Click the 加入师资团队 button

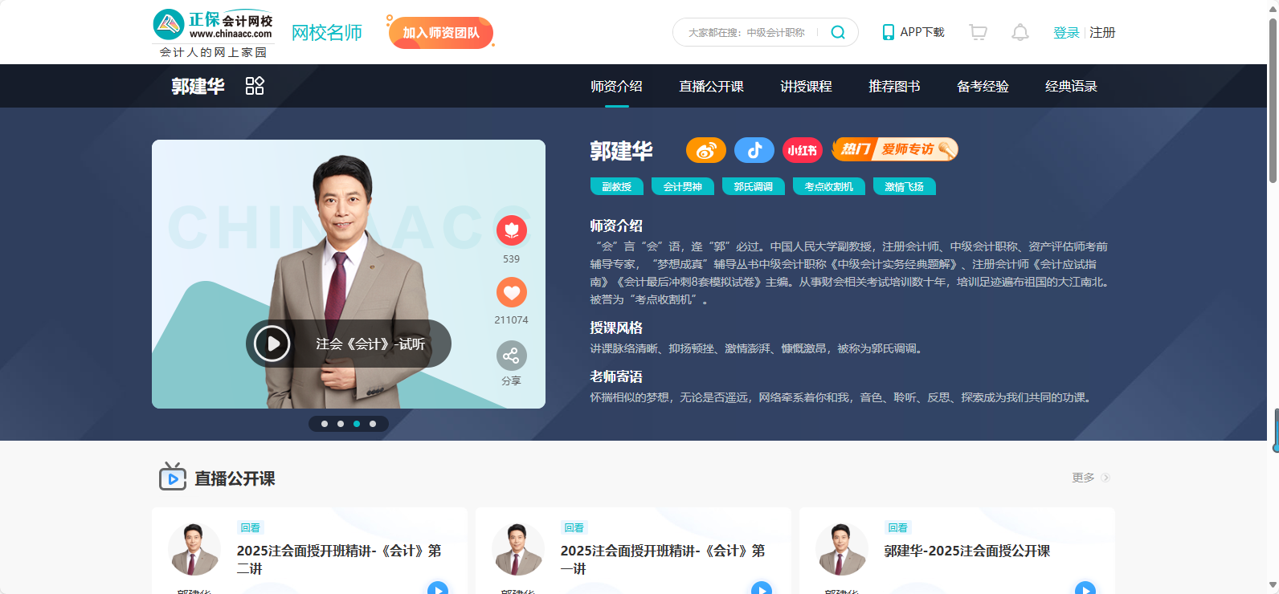tap(440, 33)
